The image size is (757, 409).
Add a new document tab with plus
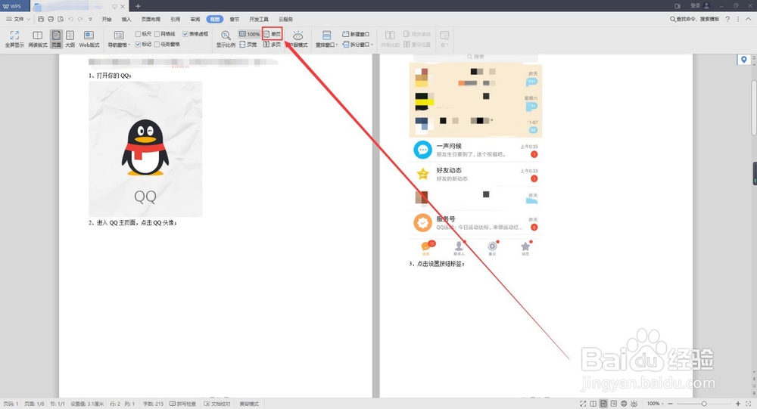point(138,6)
